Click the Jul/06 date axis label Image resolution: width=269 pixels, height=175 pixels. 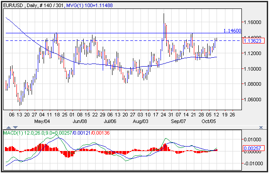click(110, 121)
